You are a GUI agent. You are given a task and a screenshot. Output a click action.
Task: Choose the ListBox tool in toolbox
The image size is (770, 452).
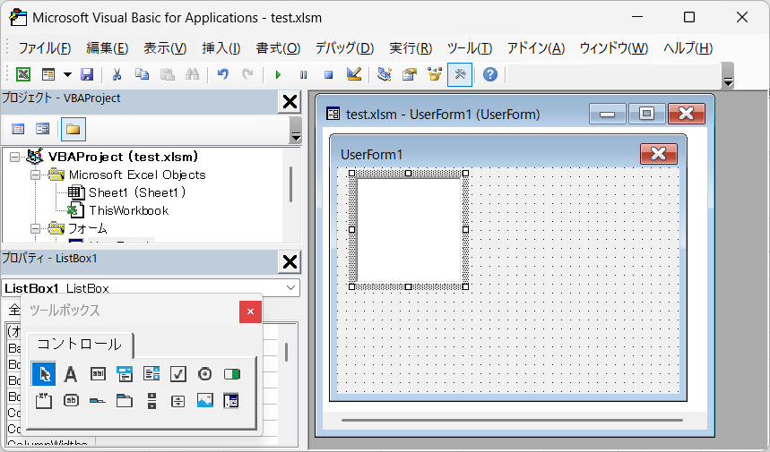pyautogui.click(x=151, y=374)
